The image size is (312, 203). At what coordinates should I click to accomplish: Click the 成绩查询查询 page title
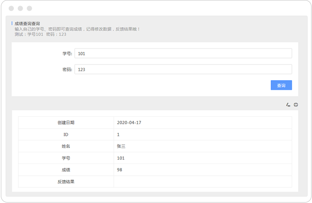click(27, 23)
